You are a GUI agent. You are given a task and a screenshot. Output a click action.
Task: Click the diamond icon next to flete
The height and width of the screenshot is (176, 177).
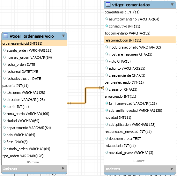point(4,142)
